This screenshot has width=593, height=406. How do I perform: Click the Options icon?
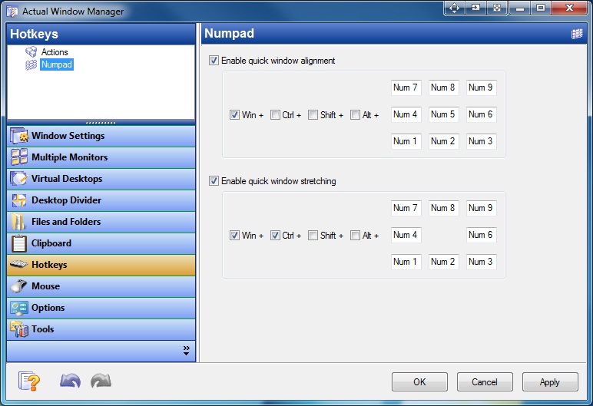19,309
